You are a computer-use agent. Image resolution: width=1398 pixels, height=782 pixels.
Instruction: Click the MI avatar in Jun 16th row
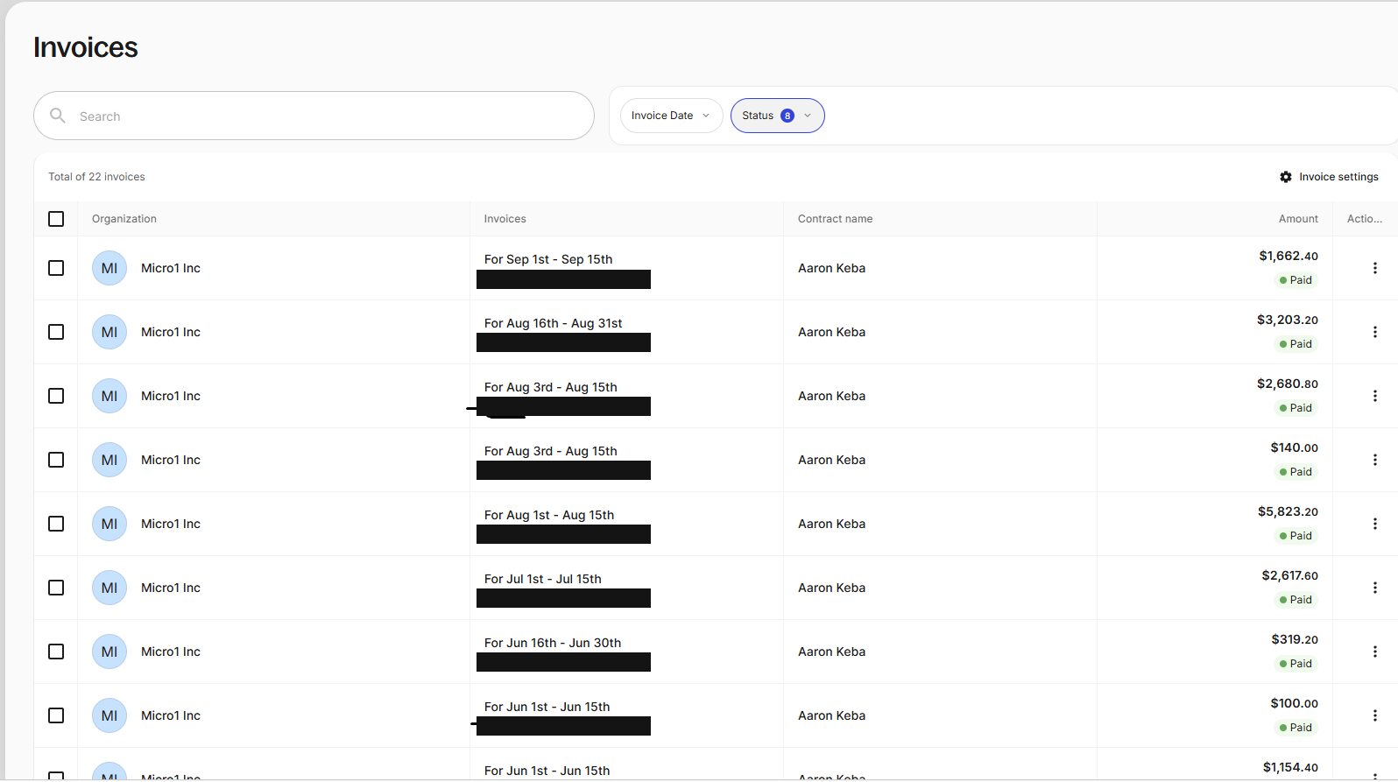click(109, 652)
